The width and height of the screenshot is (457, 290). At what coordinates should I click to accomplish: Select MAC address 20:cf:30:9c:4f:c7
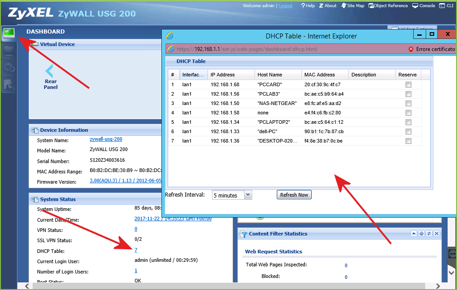click(323, 85)
